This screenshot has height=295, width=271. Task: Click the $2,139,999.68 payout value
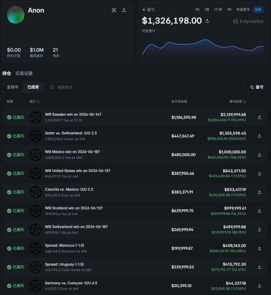(x=233, y=115)
